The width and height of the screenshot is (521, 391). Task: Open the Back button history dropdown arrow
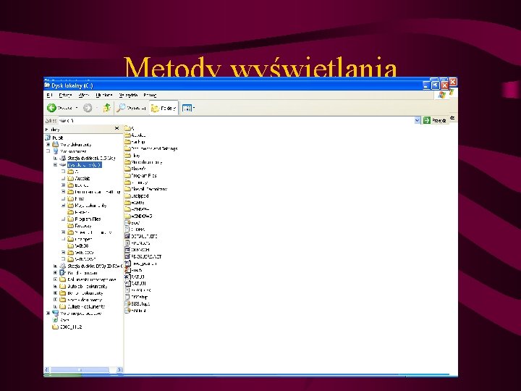(x=77, y=108)
